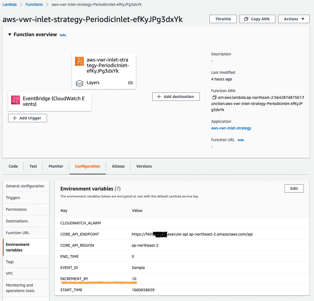
Task: Open Permissions in the configuration sidebar
Action: (x=26, y=209)
